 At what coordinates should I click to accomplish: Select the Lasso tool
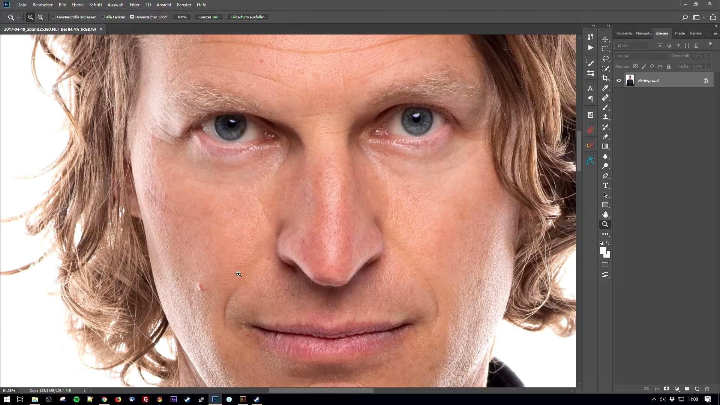point(605,58)
